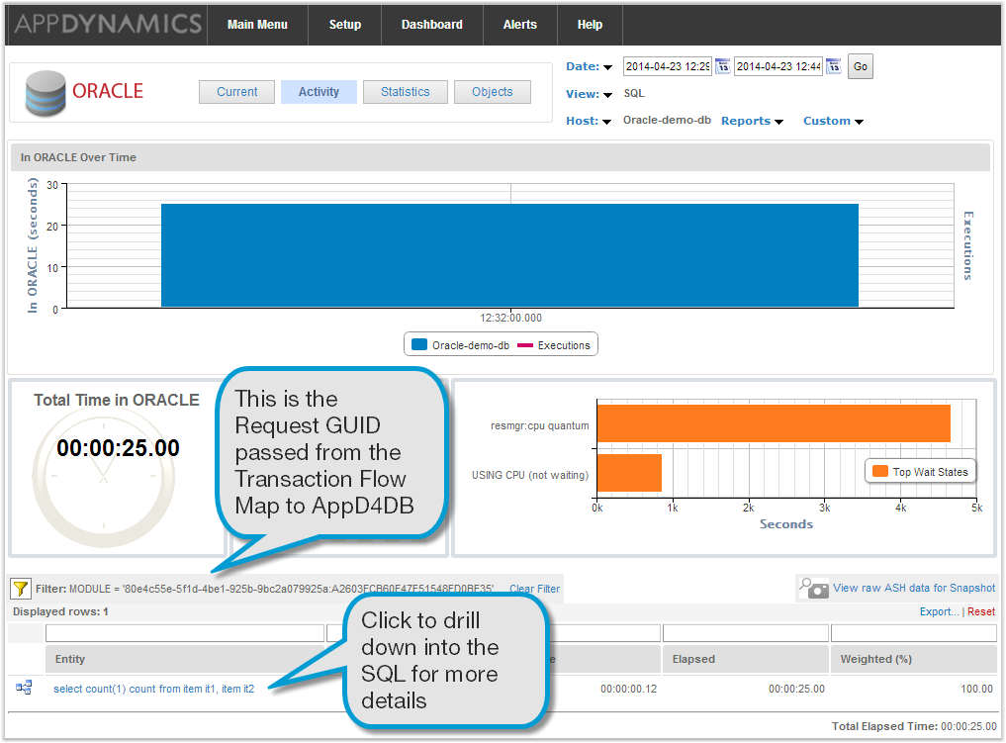
Task: Click the resmgr:cpu quantum orange bar
Action: 774,422
